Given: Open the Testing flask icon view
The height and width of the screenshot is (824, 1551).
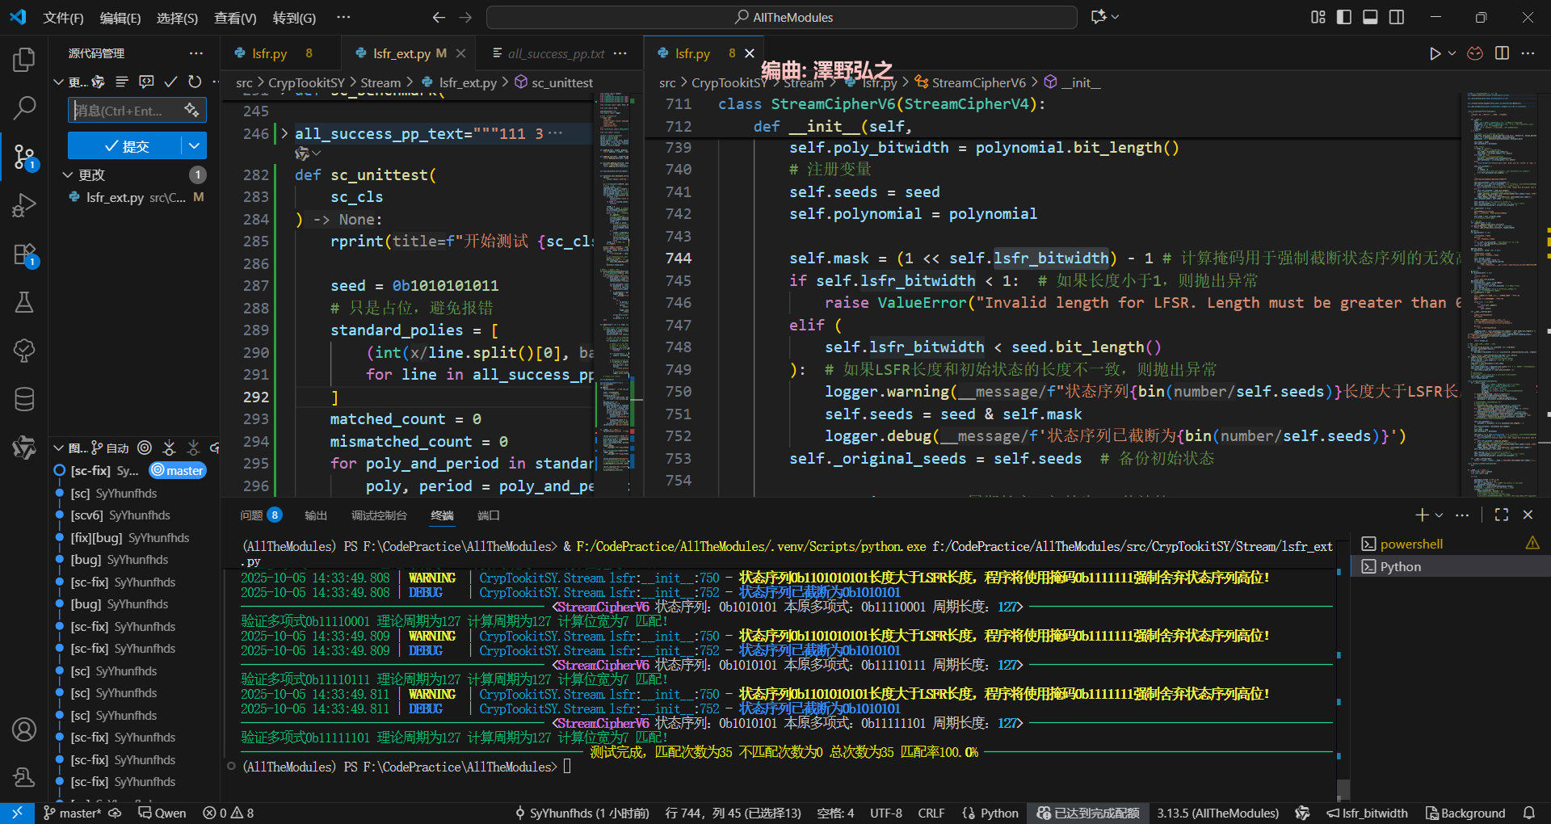Looking at the screenshot, I should (24, 303).
